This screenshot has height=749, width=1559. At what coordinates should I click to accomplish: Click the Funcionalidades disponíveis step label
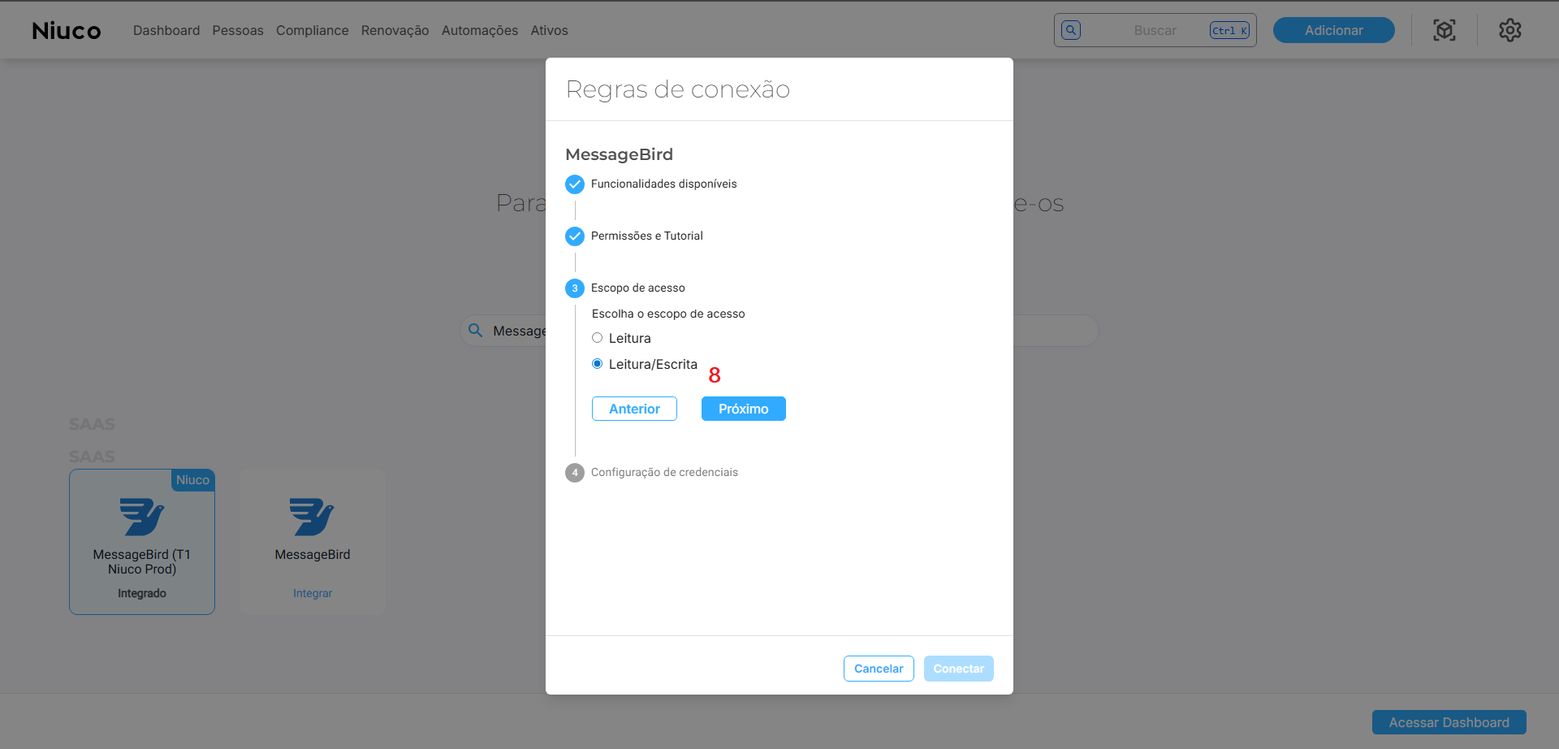tap(664, 184)
